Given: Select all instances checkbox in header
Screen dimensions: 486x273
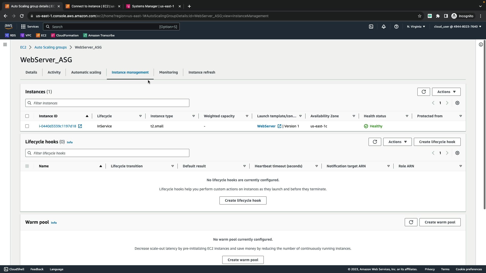Looking at the screenshot, I should click(x=27, y=116).
